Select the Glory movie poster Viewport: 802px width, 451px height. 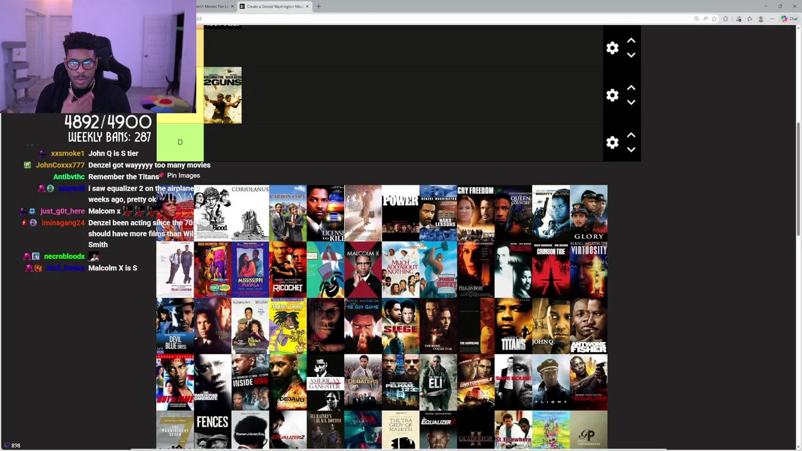coord(588,213)
